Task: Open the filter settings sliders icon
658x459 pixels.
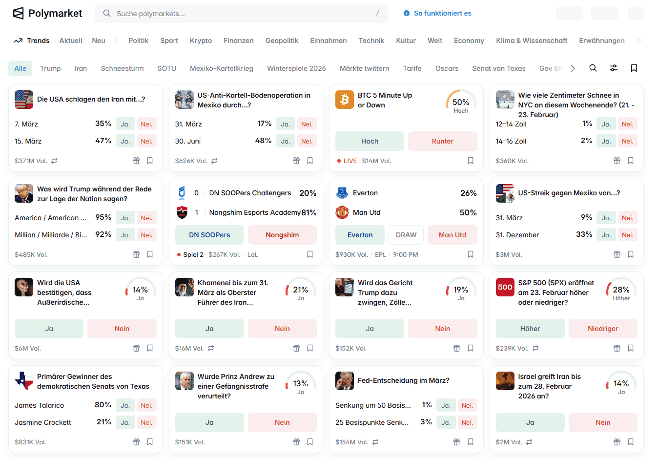Action: tap(614, 68)
